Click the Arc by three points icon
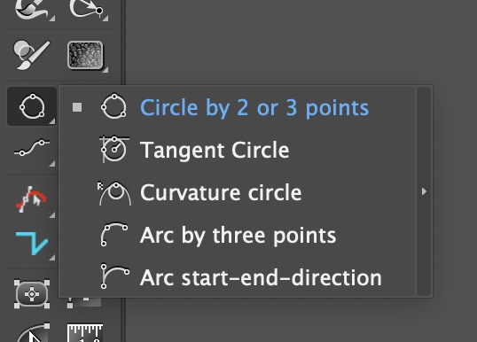Image resolution: width=477 pixels, height=342 pixels. [114, 235]
